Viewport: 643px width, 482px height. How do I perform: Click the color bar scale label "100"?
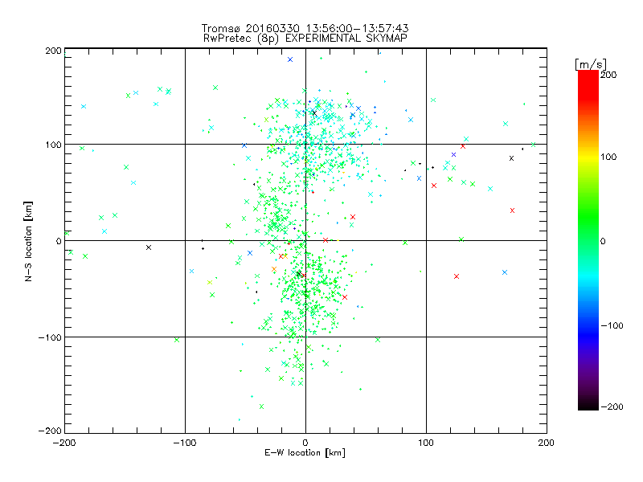(608, 157)
